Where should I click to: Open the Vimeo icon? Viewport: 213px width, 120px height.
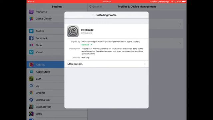tap(31, 52)
